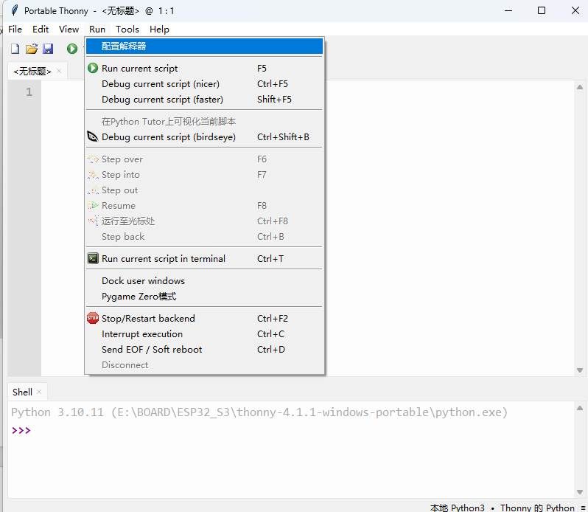Click the status bar menu icon ≡
Image resolution: width=588 pixels, height=512 pixels.
click(583, 508)
